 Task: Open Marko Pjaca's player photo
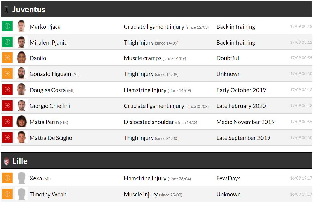(x=21, y=26)
